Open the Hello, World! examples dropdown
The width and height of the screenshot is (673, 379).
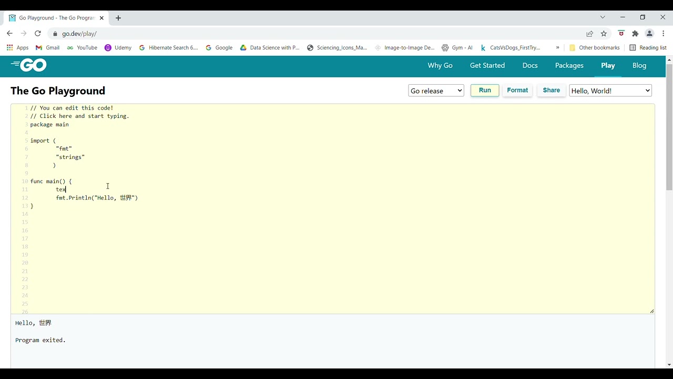pyautogui.click(x=610, y=91)
